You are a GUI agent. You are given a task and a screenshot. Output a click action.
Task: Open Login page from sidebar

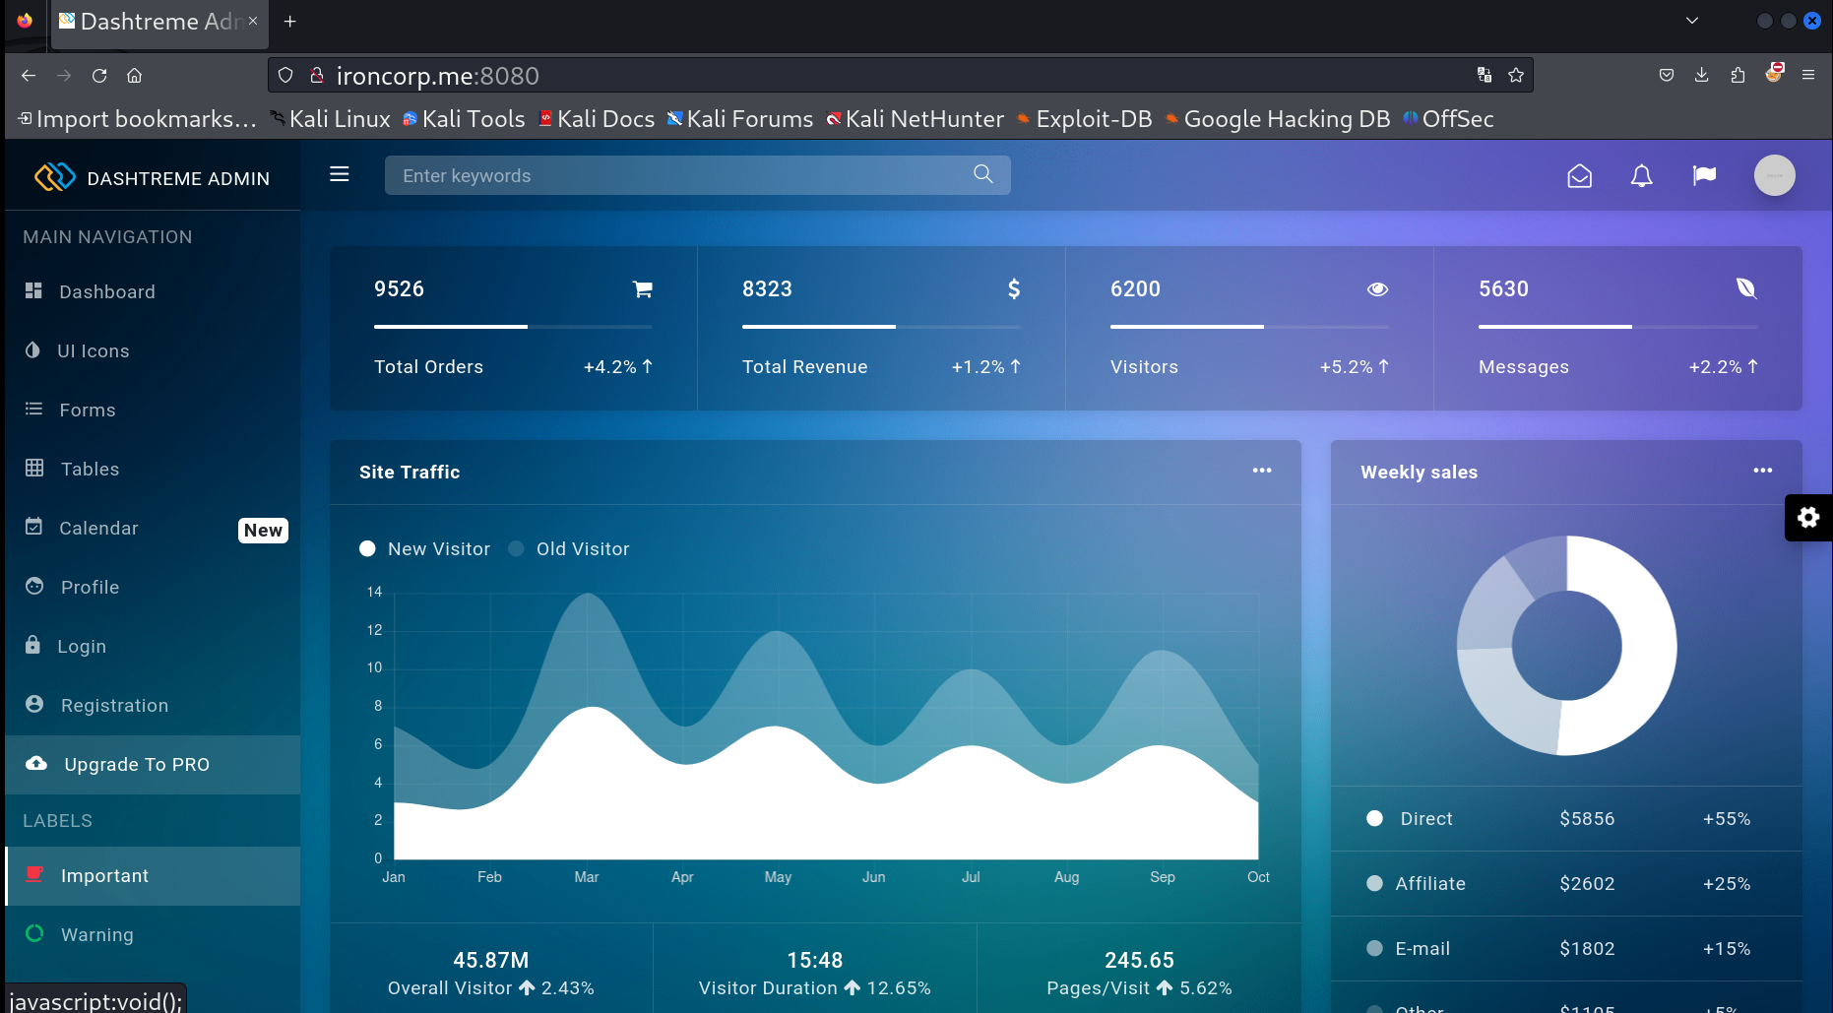coord(153,646)
